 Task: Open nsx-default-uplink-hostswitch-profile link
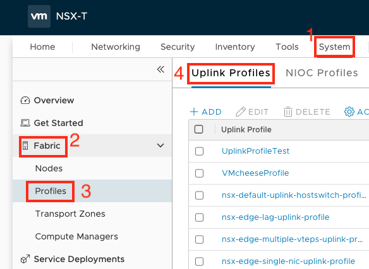294,195
